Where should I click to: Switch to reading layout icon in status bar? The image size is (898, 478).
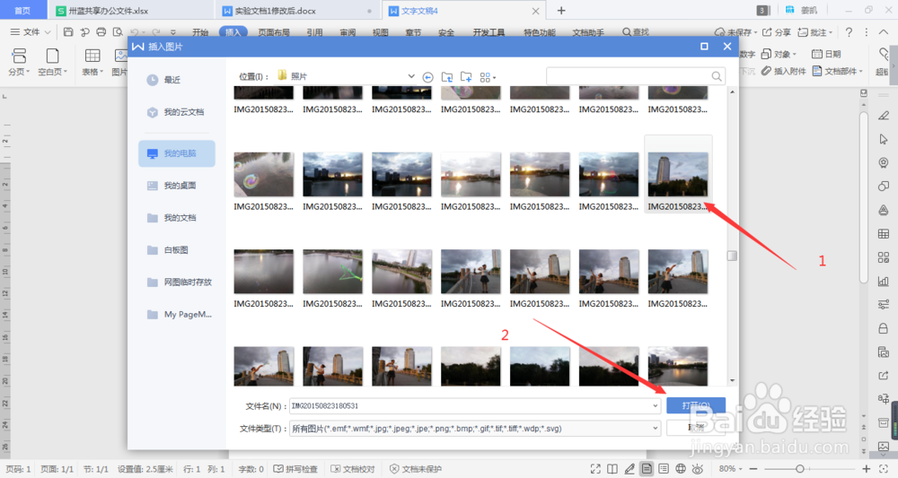tap(612, 469)
